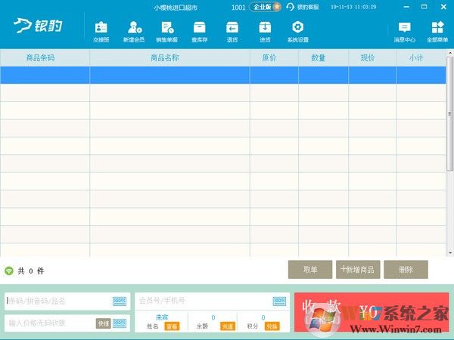Click the 企业版 edition badge
Viewport: 454px width, 340px height.
[x=265, y=7]
